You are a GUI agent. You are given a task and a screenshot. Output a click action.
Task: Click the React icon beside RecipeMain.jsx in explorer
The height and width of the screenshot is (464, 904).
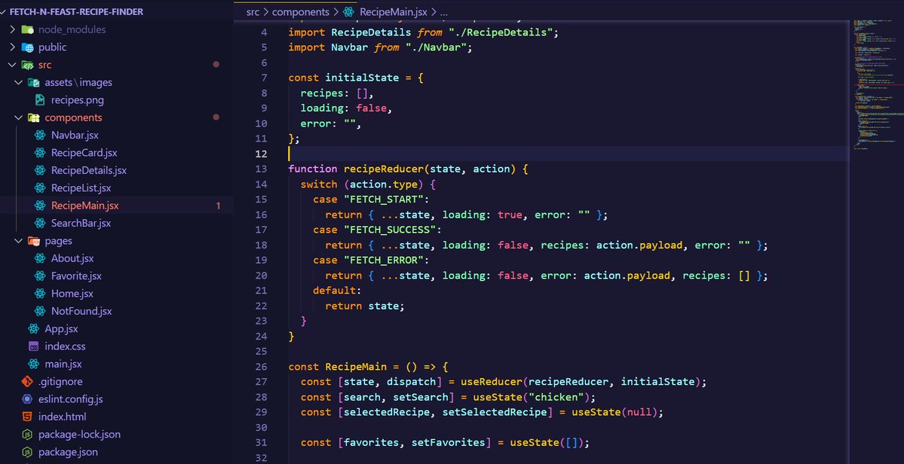pyautogui.click(x=40, y=206)
